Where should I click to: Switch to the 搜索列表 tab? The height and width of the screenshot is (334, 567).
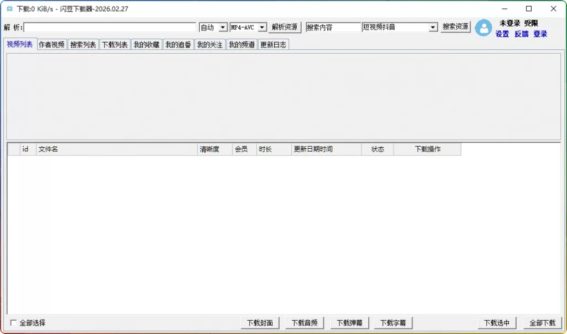pos(83,44)
